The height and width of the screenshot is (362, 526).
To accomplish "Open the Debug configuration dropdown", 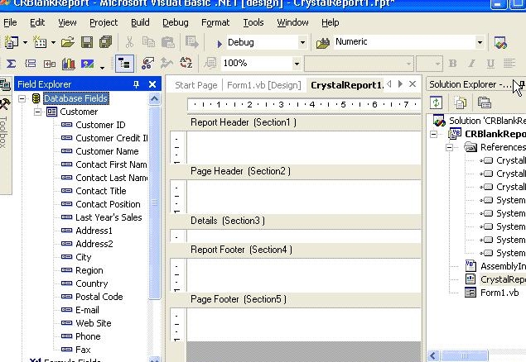I will 302,42.
